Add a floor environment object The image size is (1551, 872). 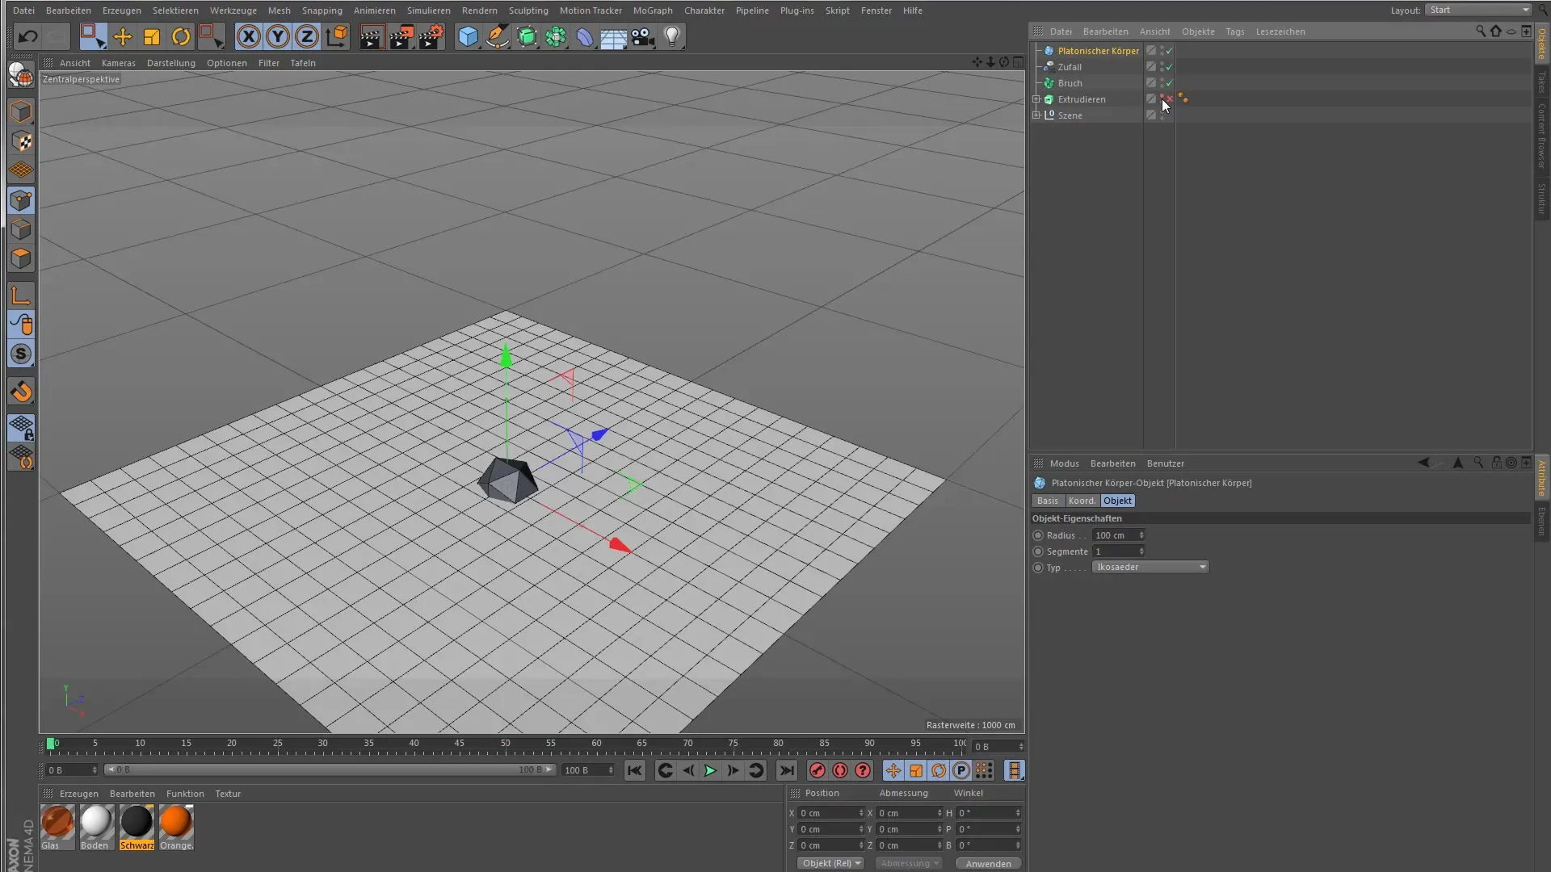coord(613,36)
